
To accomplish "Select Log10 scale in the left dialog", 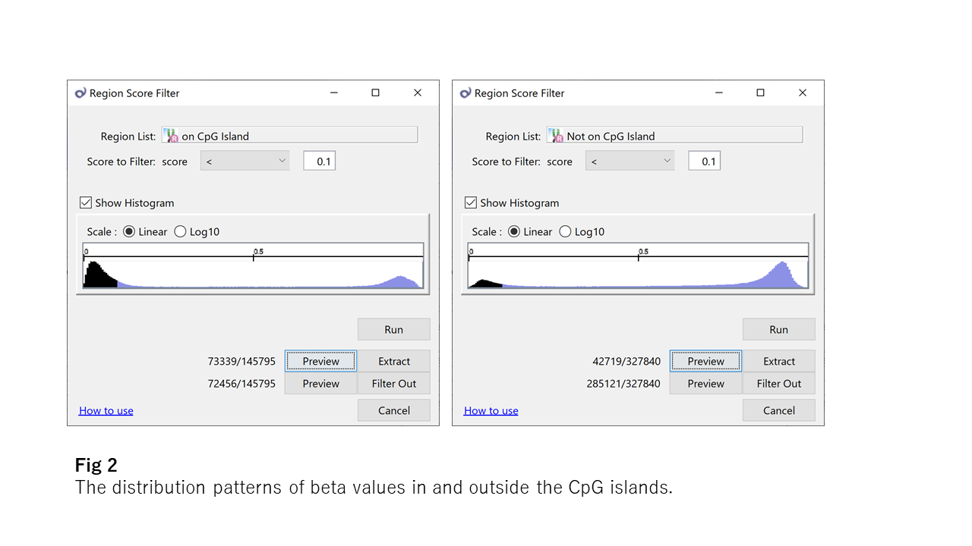I will [181, 232].
